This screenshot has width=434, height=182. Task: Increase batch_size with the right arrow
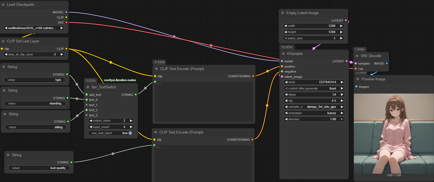341,38
